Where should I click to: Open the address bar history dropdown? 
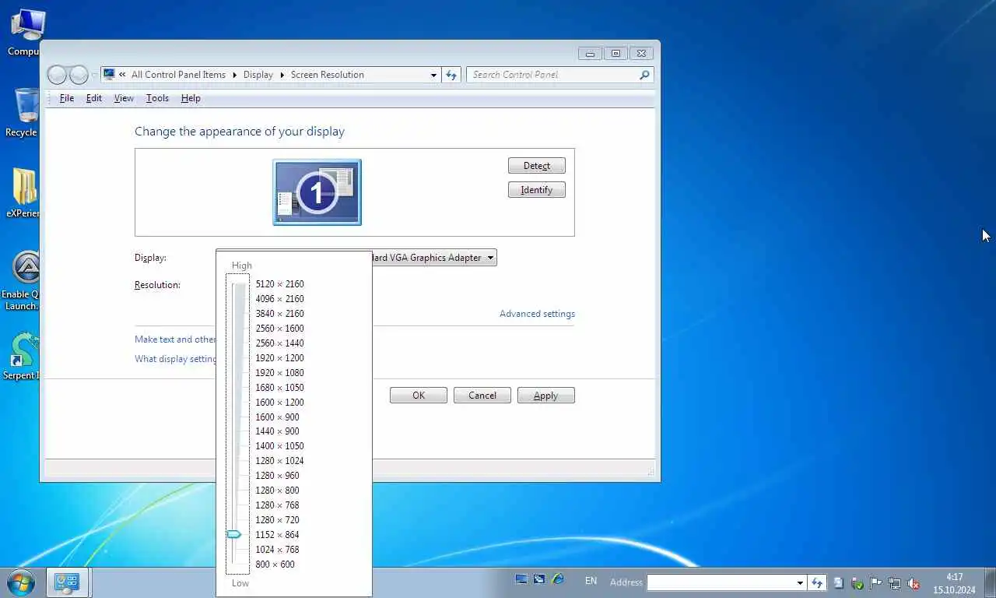tap(433, 75)
